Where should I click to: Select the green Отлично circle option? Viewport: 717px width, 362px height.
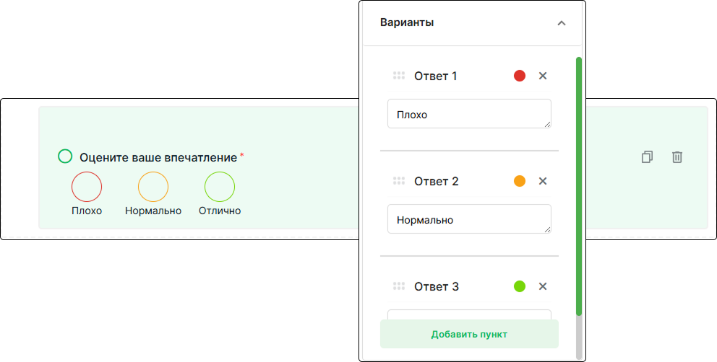pos(220,187)
